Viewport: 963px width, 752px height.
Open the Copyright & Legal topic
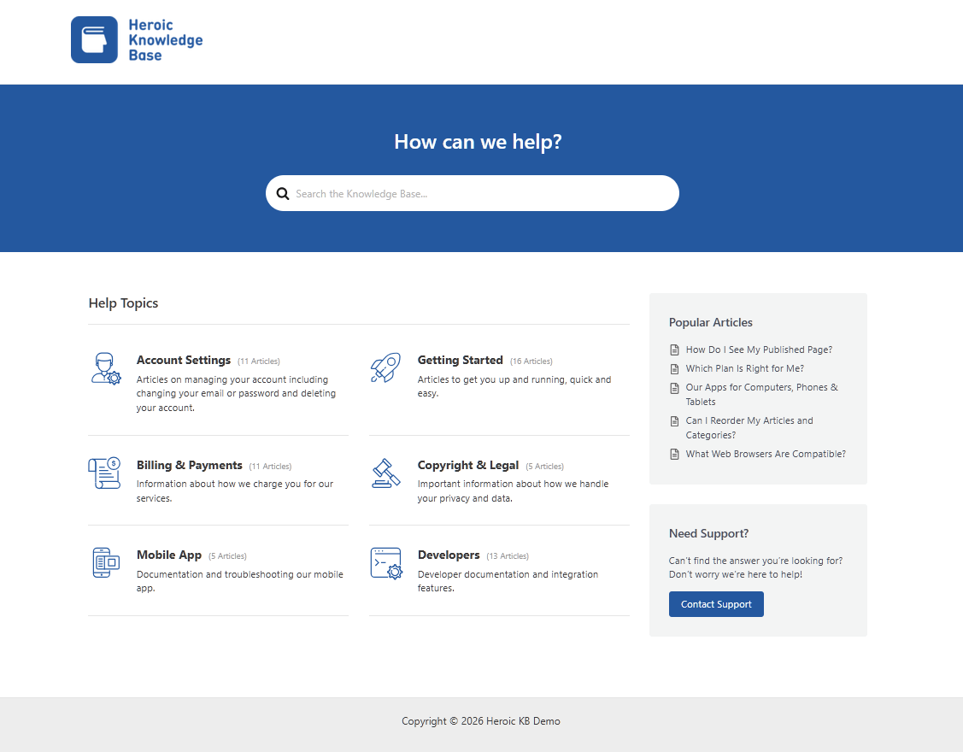[x=468, y=465]
